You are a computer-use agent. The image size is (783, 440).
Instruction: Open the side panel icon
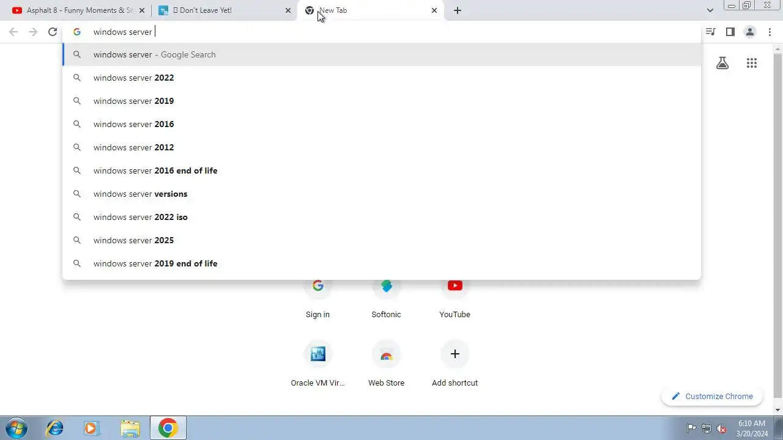pos(730,32)
